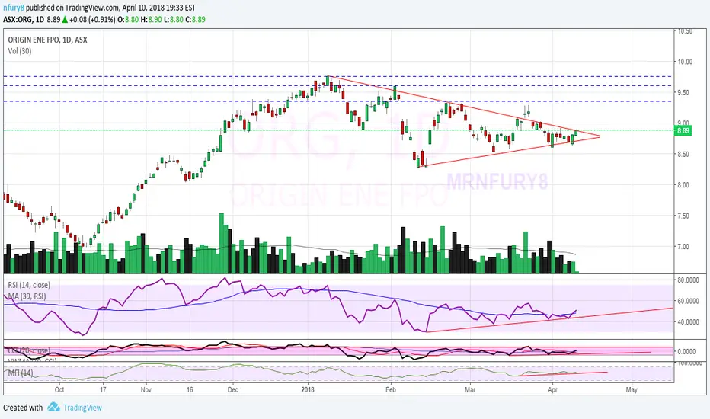Click the Nov date label on time axis
The width and height of the screenshot is (710, 419).
pos(146,389)
